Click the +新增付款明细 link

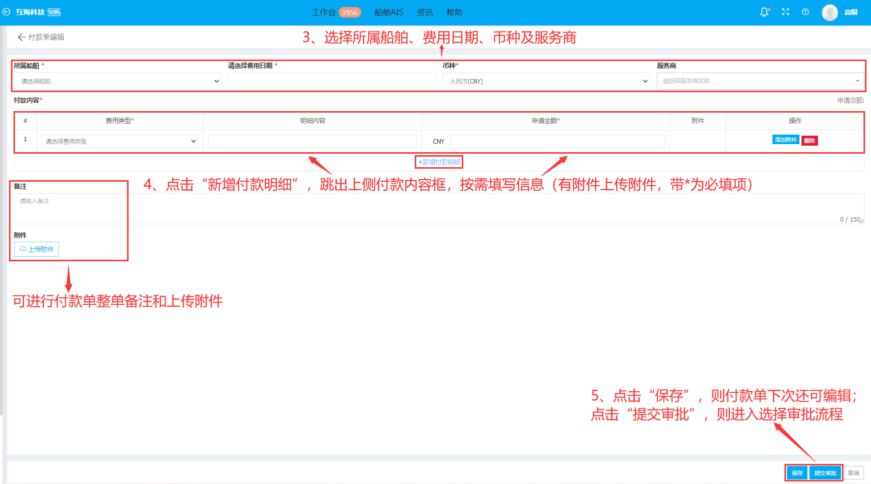[x=439, y=162]
